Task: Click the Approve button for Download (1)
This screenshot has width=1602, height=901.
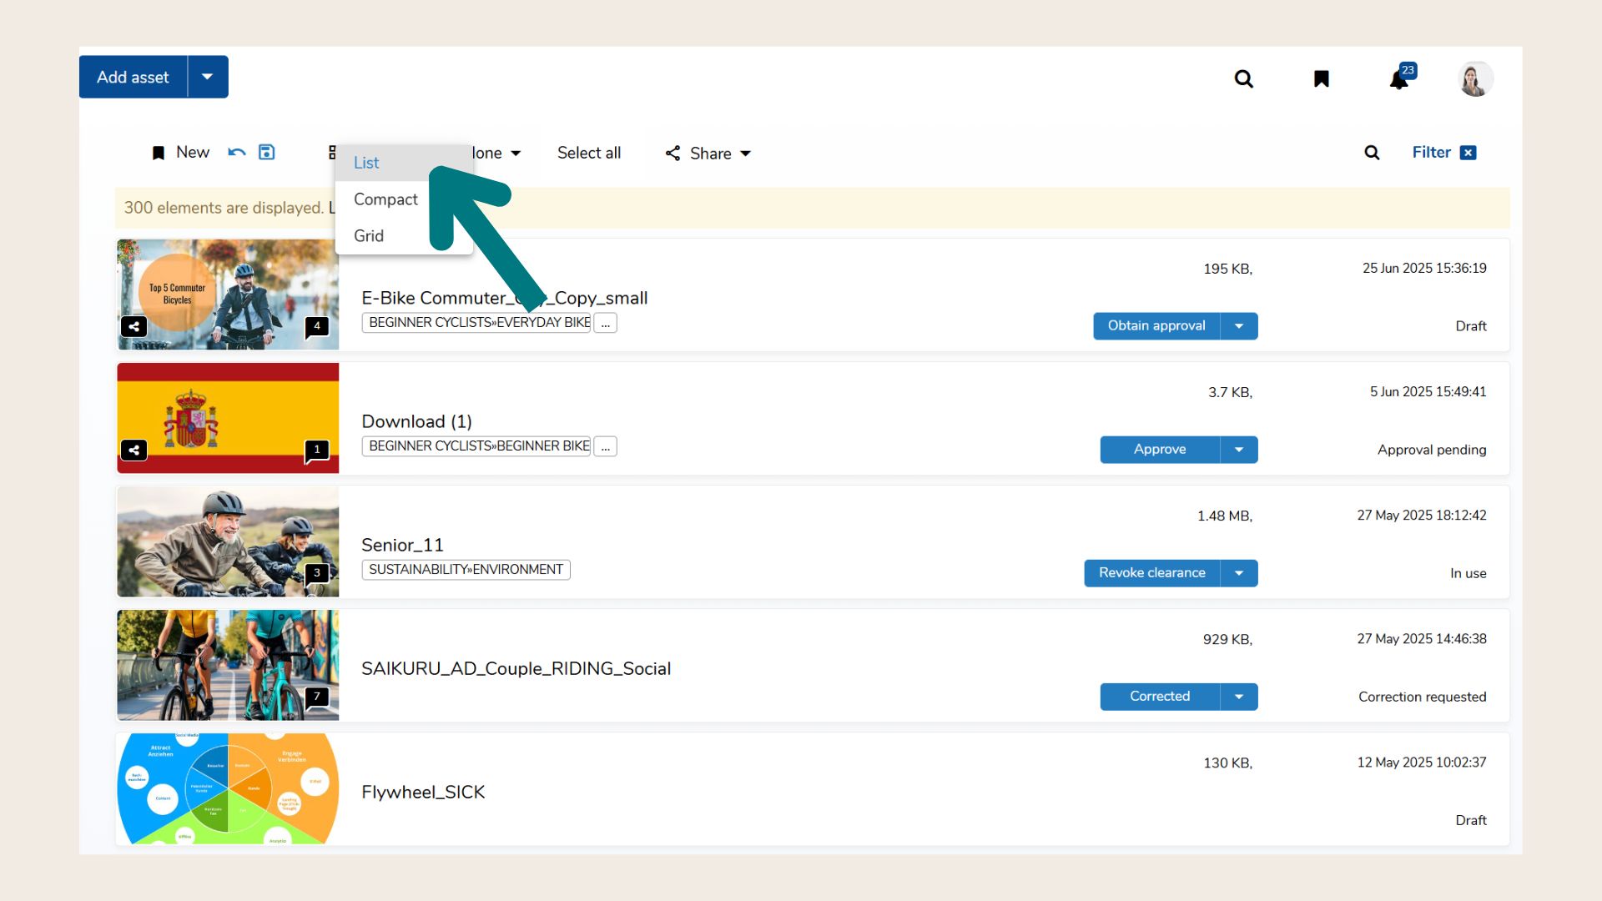Action: coord(1159,450)
